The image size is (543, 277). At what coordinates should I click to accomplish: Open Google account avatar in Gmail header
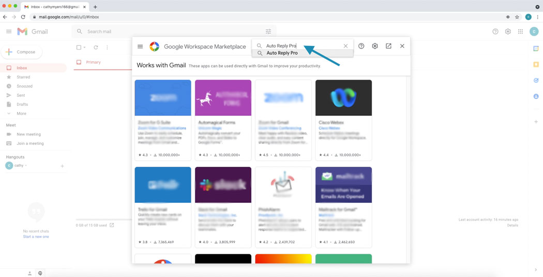[x=534, y=32]
